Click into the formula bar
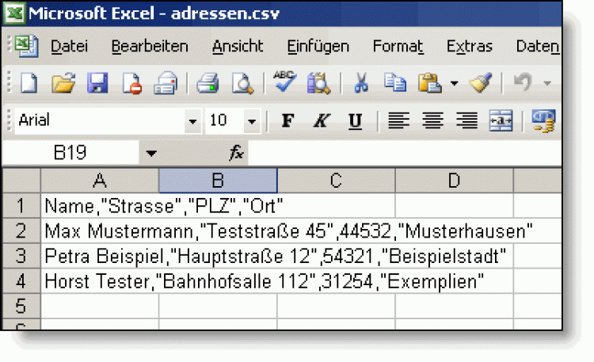The height and width of the screenshot is (362, 594). coord(404,153)
